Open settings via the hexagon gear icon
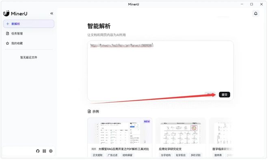 (x=51, y=151)
